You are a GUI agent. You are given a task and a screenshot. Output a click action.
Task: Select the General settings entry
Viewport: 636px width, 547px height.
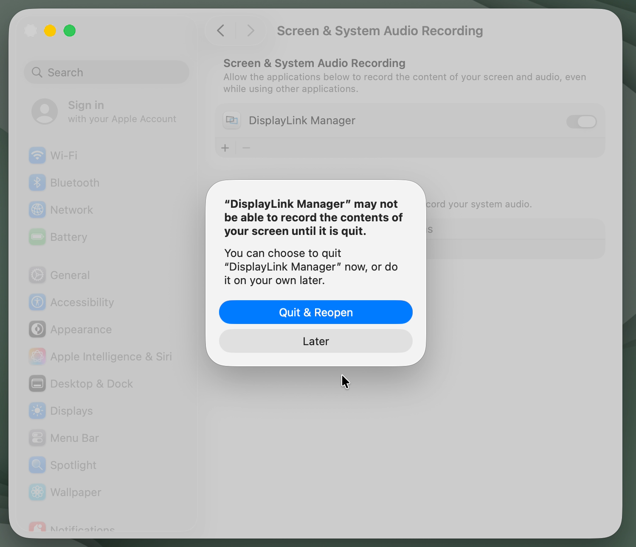tap(37, 275)
